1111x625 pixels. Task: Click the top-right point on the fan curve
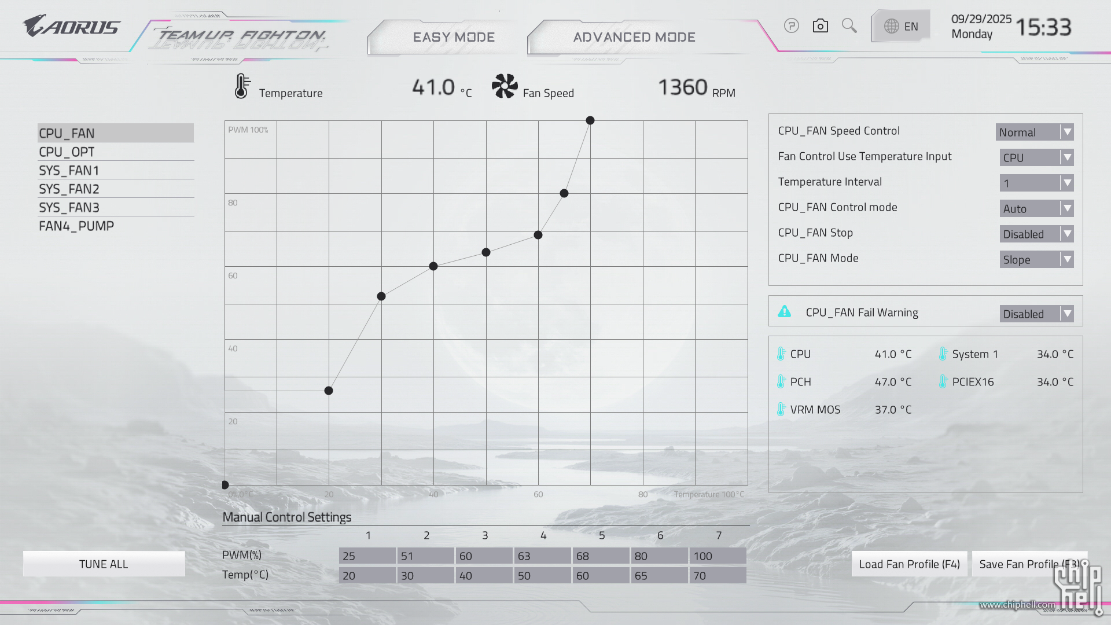pyautogui.click(x=590, y=120)
